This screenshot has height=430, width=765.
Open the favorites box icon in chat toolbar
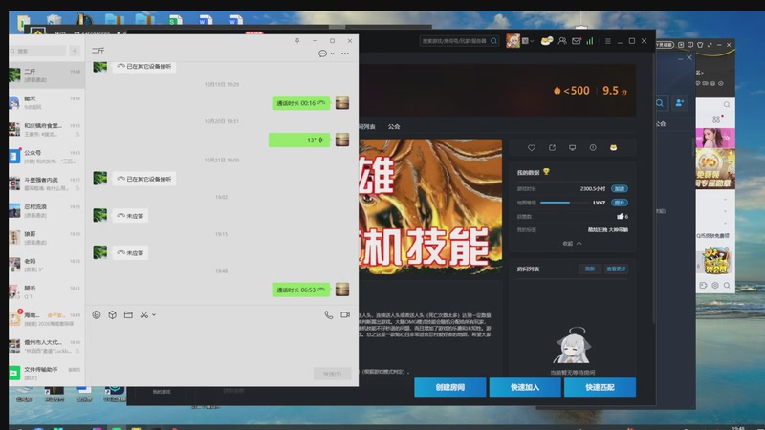point(112,315)
